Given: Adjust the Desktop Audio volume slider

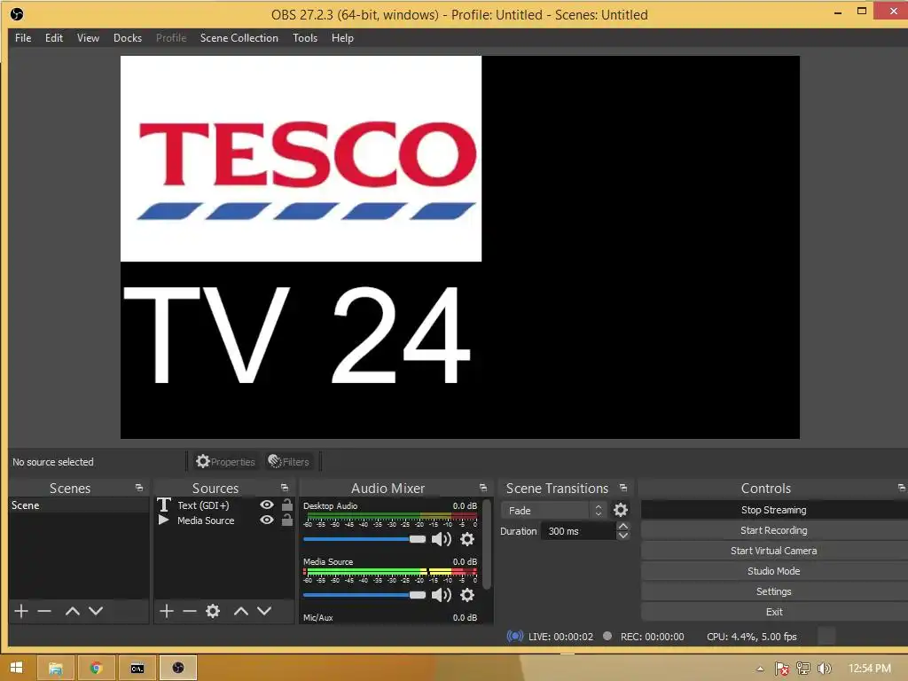Looking at the screenshot, I should tap(364, 539).
